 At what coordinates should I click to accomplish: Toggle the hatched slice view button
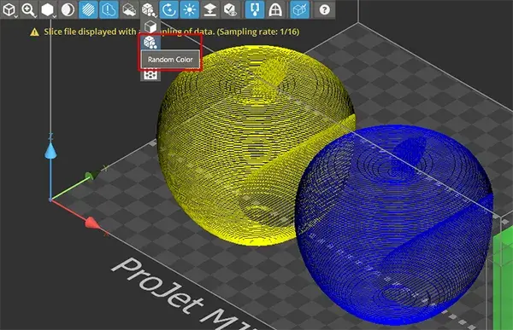click(88, 9)
